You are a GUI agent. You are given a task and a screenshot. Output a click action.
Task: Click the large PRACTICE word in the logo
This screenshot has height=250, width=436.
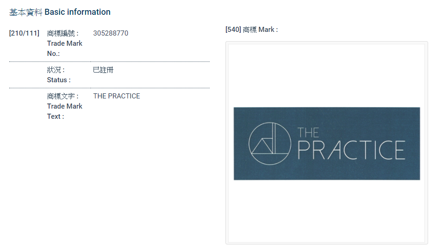(351, 150)
